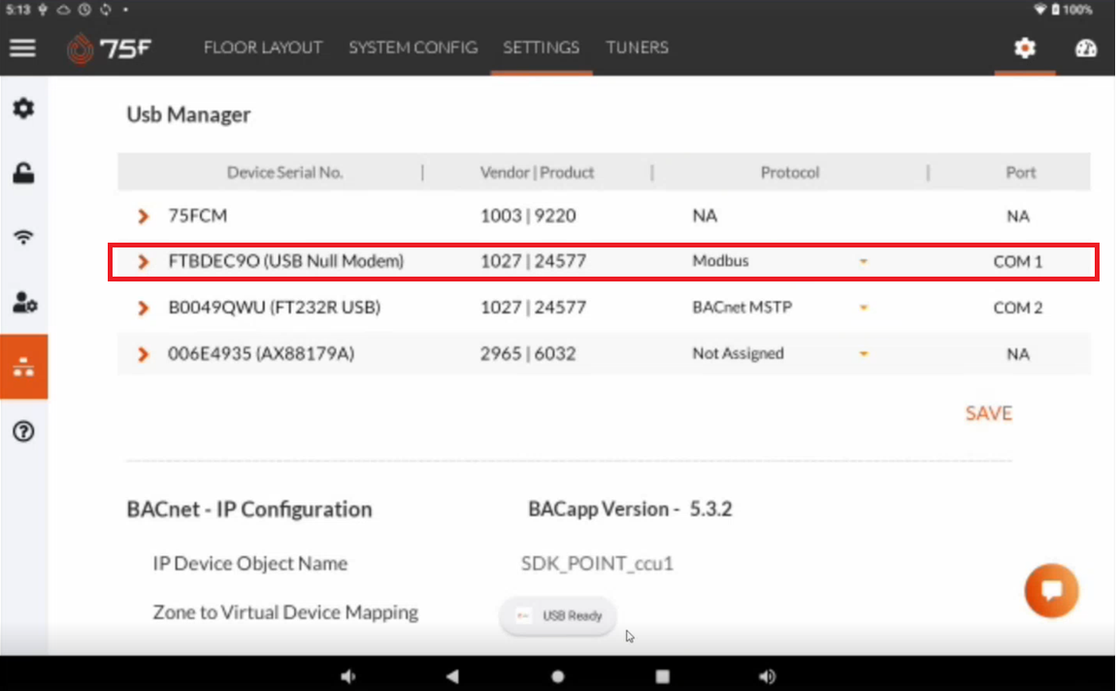Click the Port column header
The image size is (1119, 691).
tap(1021, 172)
